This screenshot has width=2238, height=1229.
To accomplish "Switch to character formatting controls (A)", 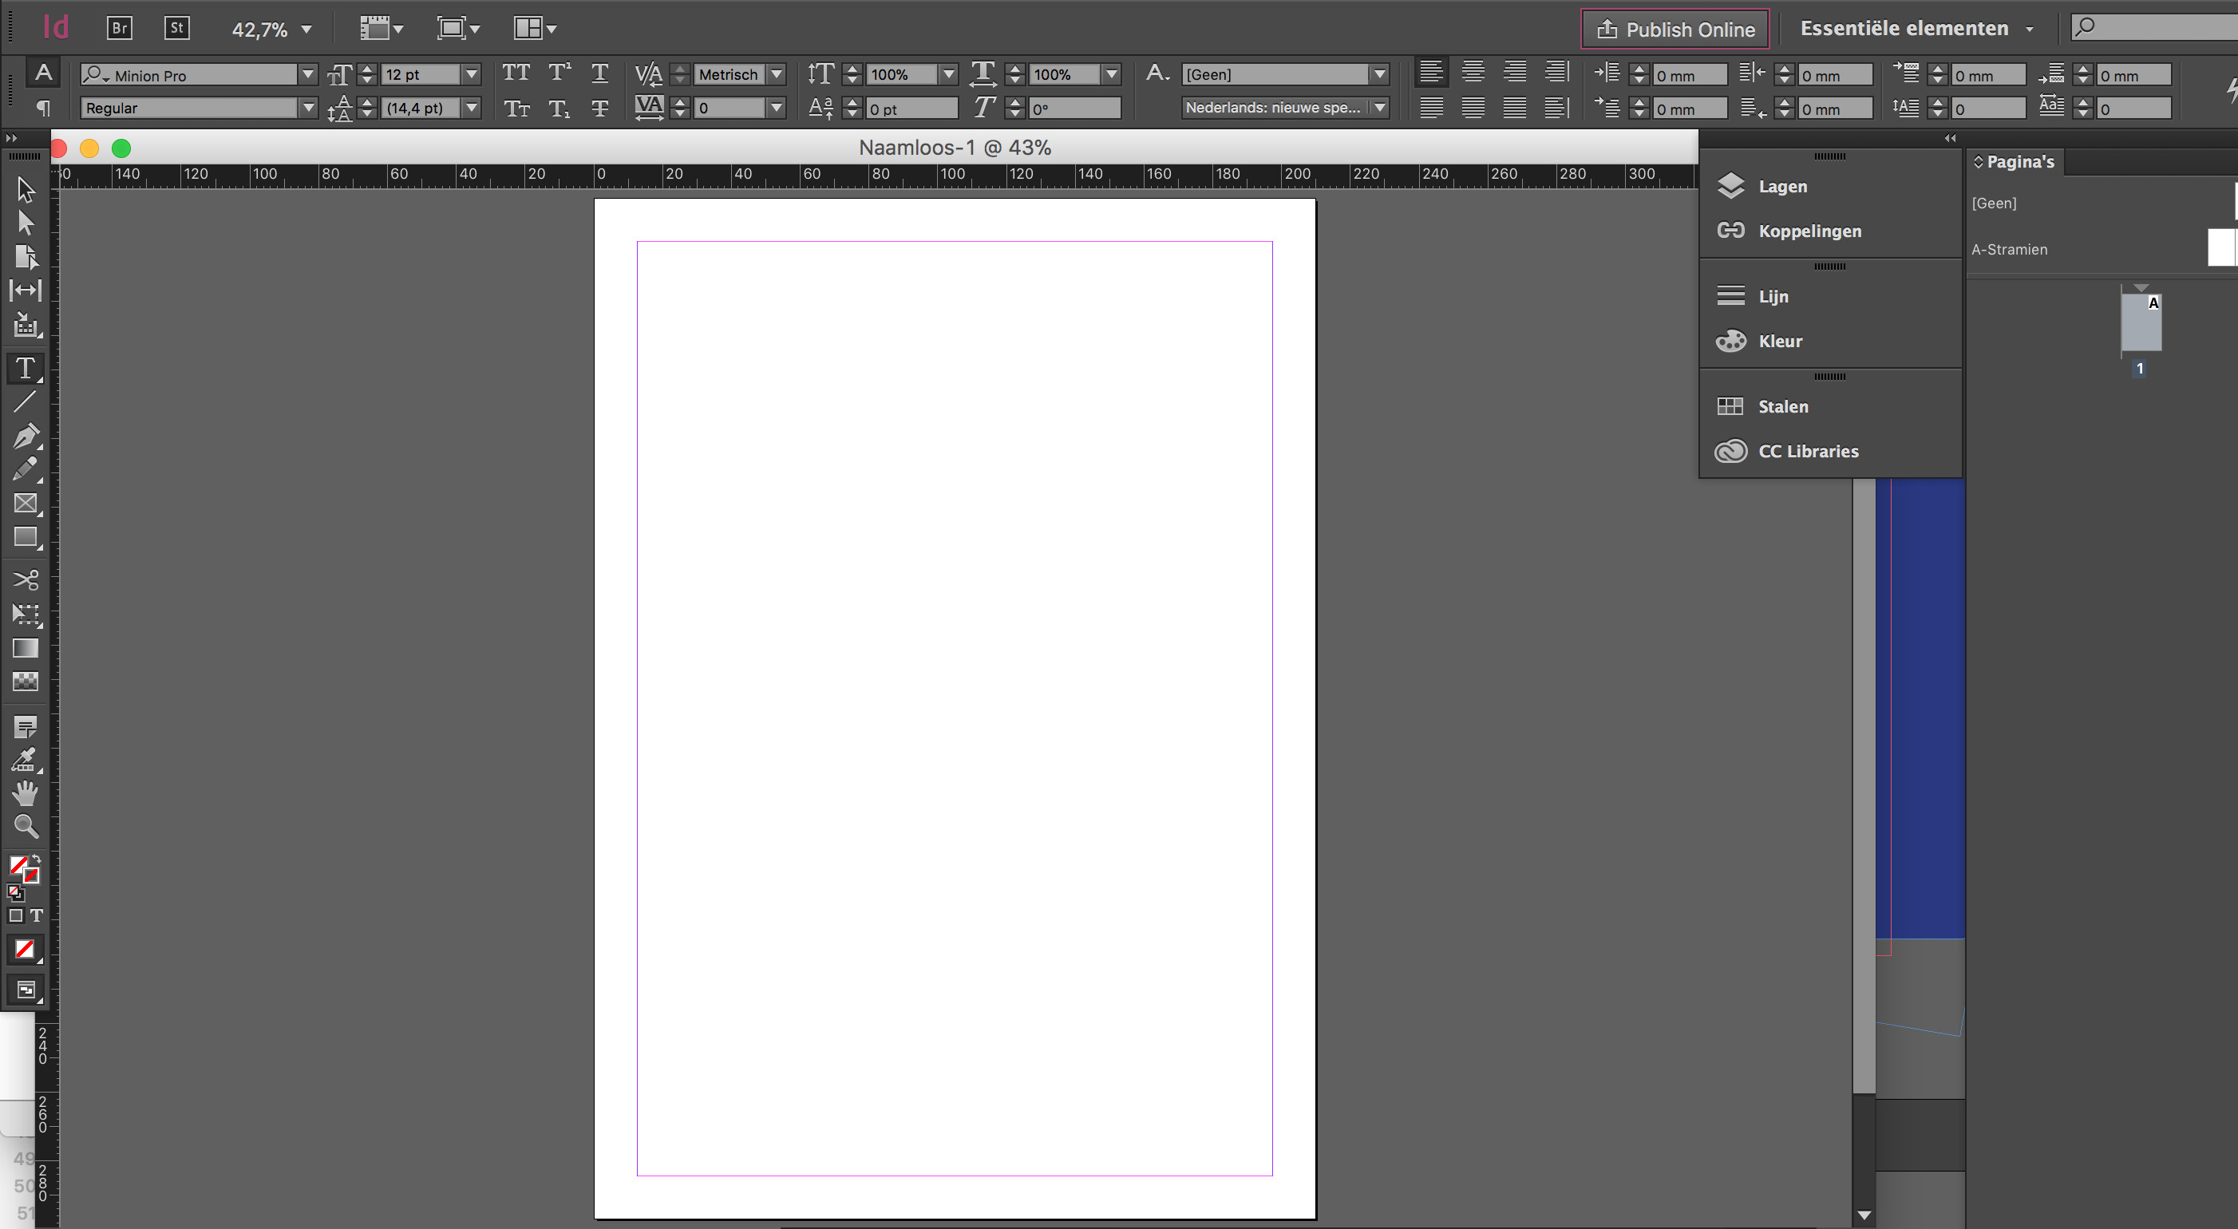I will coord(42,73).
